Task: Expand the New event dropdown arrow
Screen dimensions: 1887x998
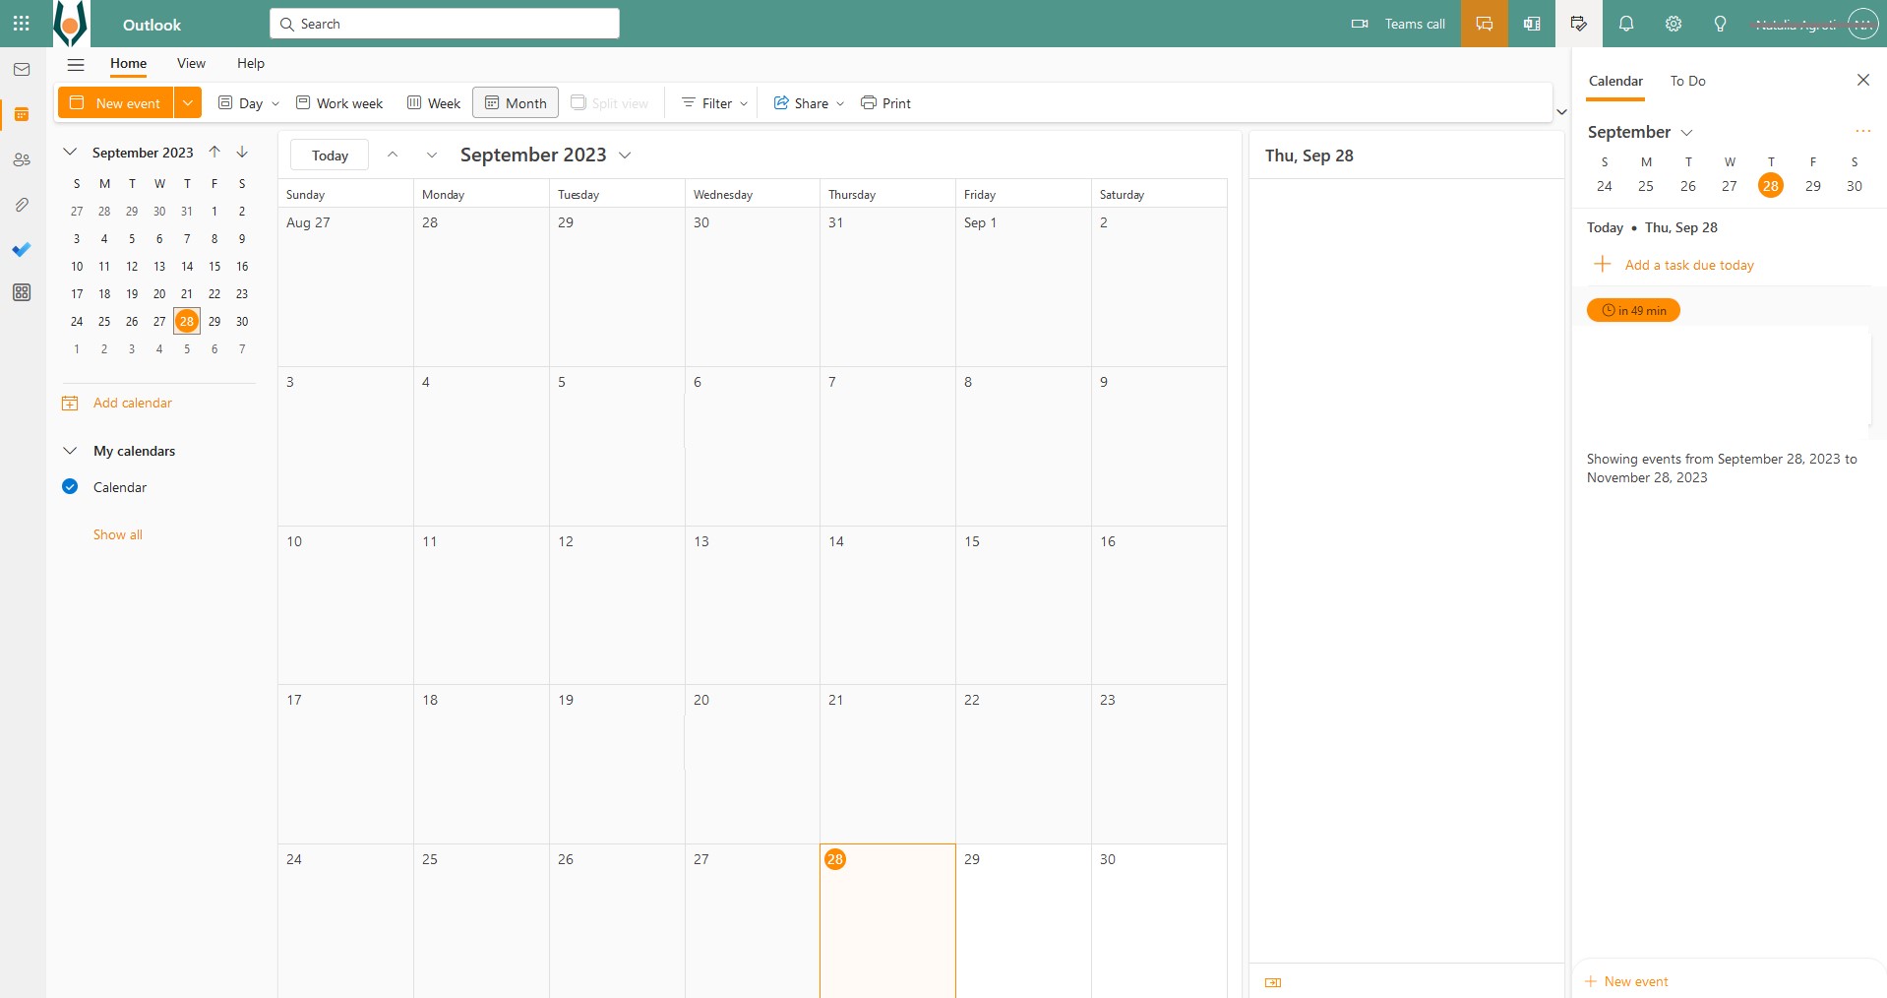Action: coord(188,102)
